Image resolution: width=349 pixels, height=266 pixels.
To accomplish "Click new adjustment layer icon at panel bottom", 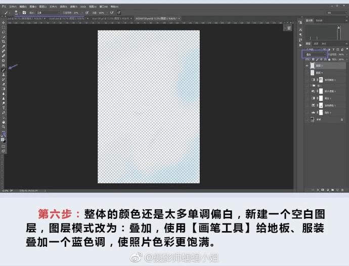I will point(328,190).
